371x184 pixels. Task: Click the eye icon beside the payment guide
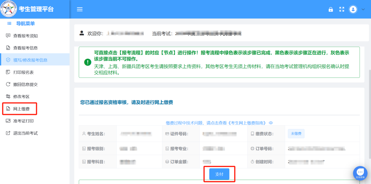pyautogui.click(x=271, y=123)
